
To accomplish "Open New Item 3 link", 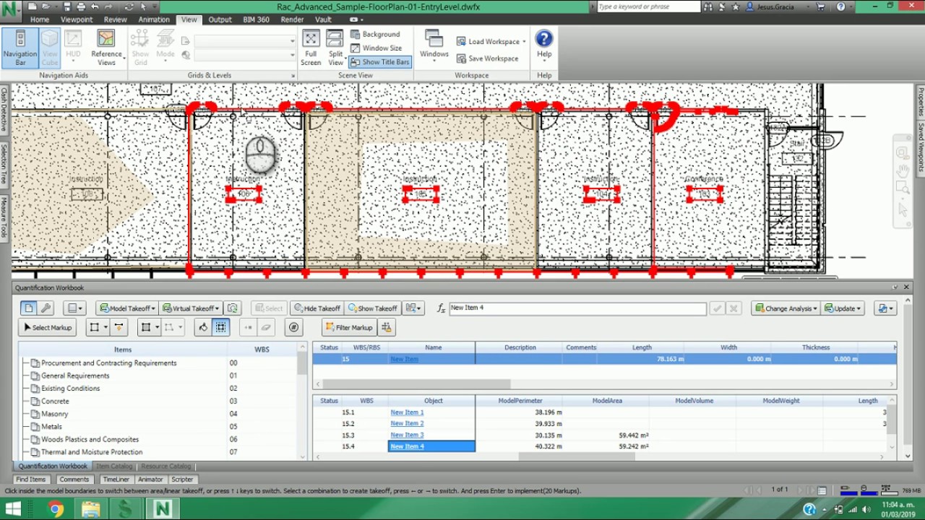I will point(407,435).
